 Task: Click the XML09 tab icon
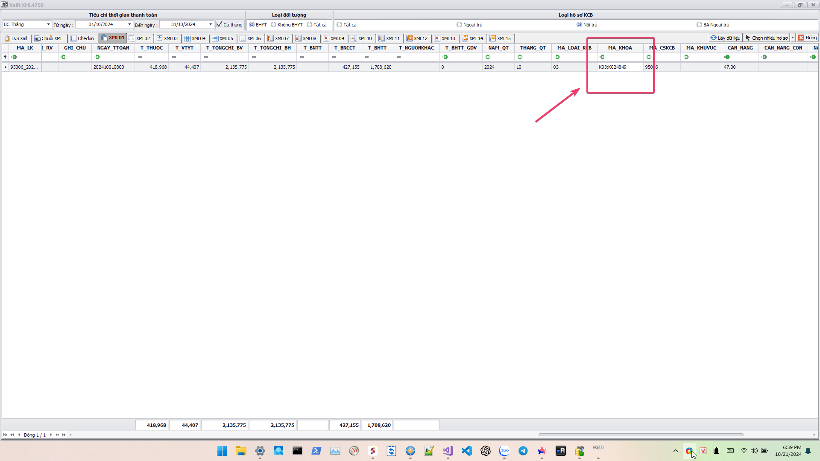[326, 38]
